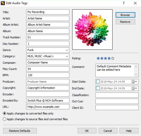Click the Cancel button
Image resolution: width=141 pixels, height=136 pixels.
pos(108,131)
